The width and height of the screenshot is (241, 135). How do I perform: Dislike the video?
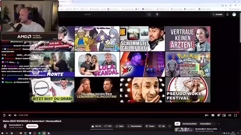pyautogui.click(x=108, y=126)
